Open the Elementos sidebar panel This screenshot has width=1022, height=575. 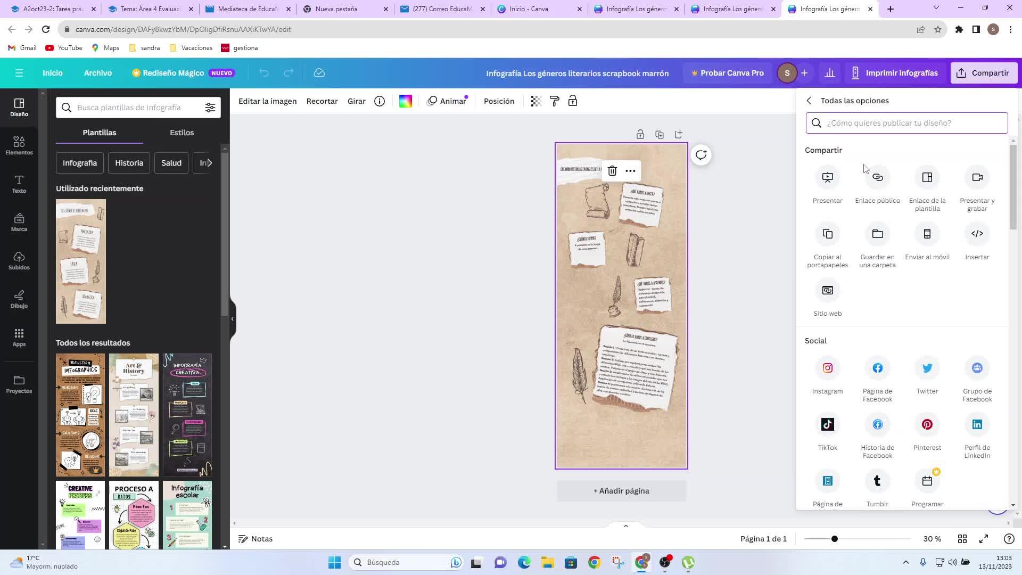click(x=19, y=145)
